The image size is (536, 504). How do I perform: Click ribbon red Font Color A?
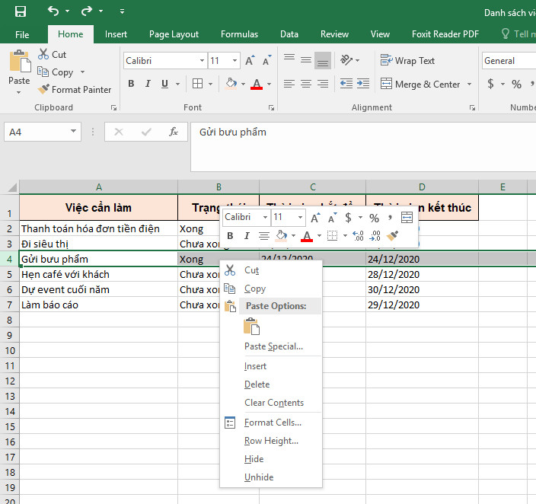(257, 84)
